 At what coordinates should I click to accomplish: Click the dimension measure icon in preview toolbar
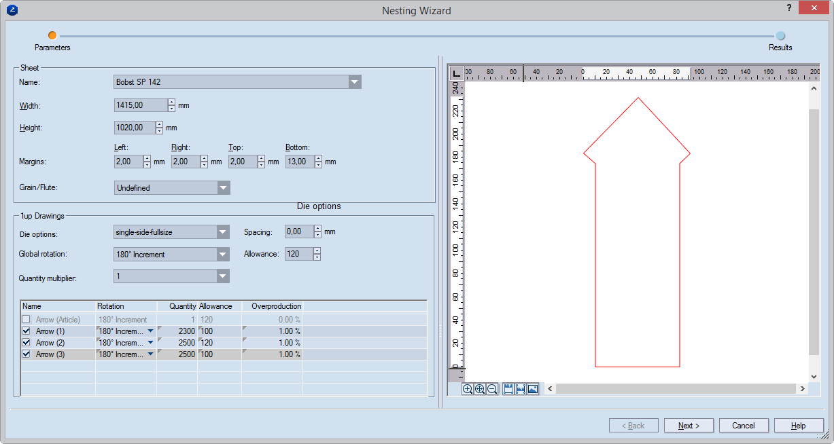pyautogui.click(x=521, y=389)
